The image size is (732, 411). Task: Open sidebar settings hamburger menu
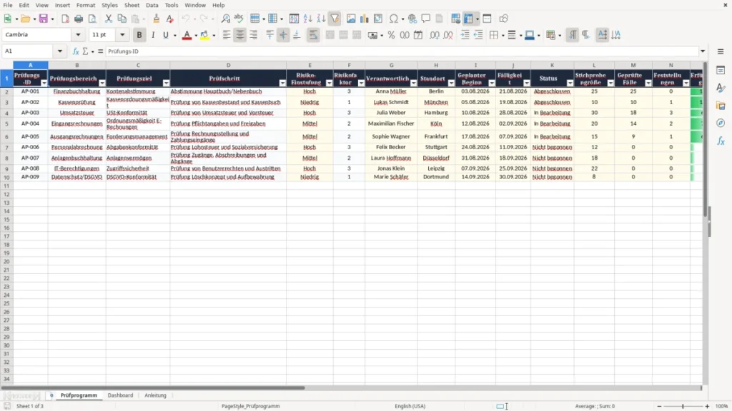coord(721,51)
